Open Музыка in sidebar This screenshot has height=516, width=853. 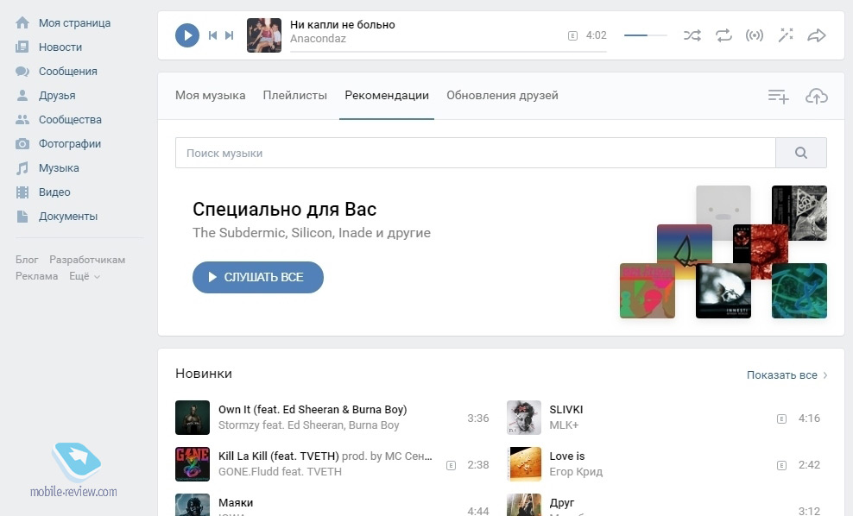pos(59,168)
